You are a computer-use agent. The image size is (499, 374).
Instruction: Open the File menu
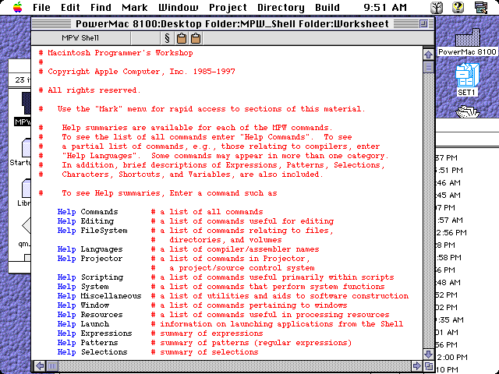coord(41,7)
